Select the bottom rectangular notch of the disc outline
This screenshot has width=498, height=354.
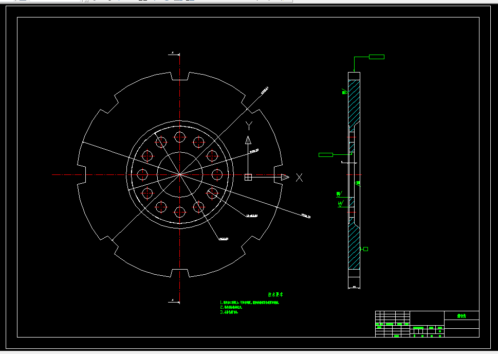[180, 273]
